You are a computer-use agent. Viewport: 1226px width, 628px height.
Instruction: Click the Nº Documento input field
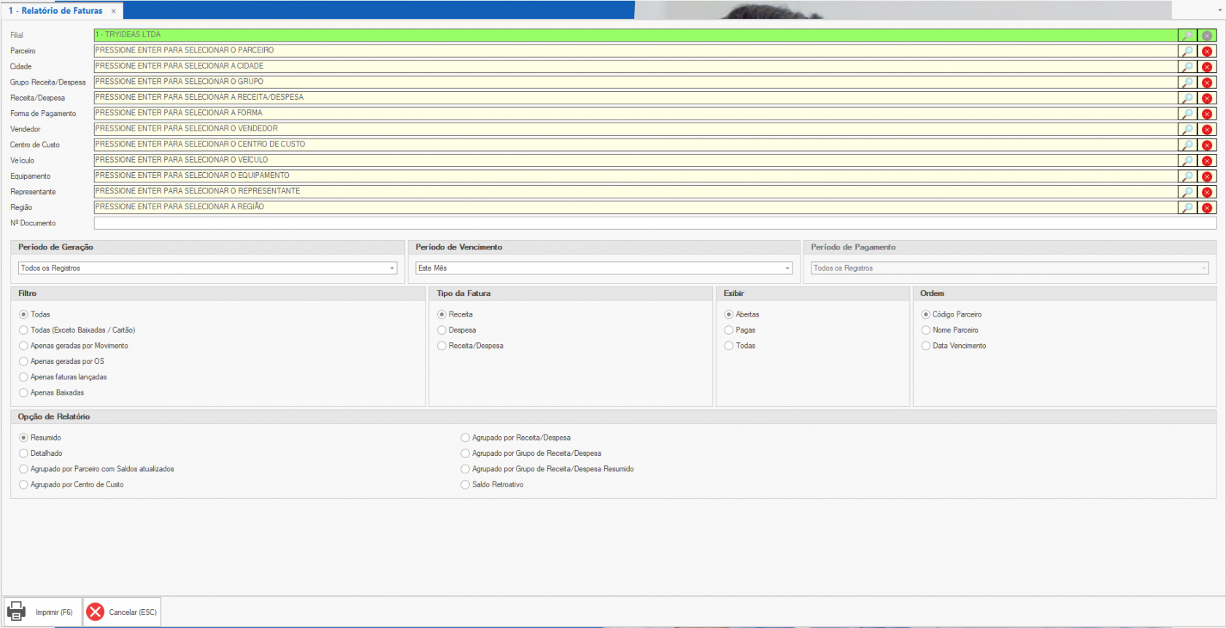[x=655, y=223]
